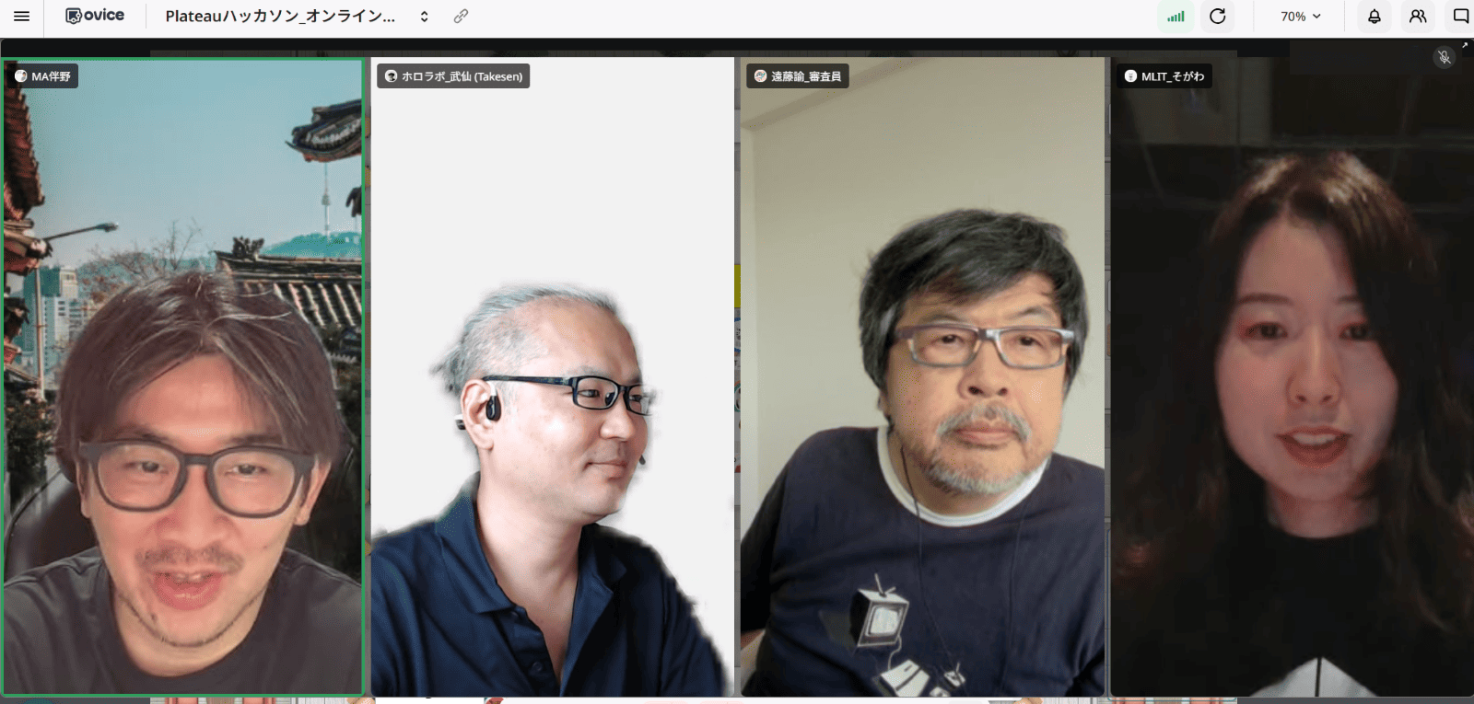This screenshot has height=704, width=1474.
Task: Click the ホロラボ_武仙 (Takesen) name label
Action: click(x=453, y=76)
